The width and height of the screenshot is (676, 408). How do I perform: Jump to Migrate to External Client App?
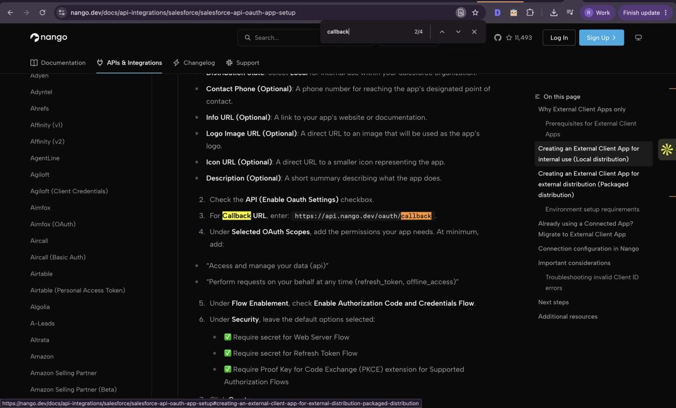pyautogui.click(x=585, y=229)
